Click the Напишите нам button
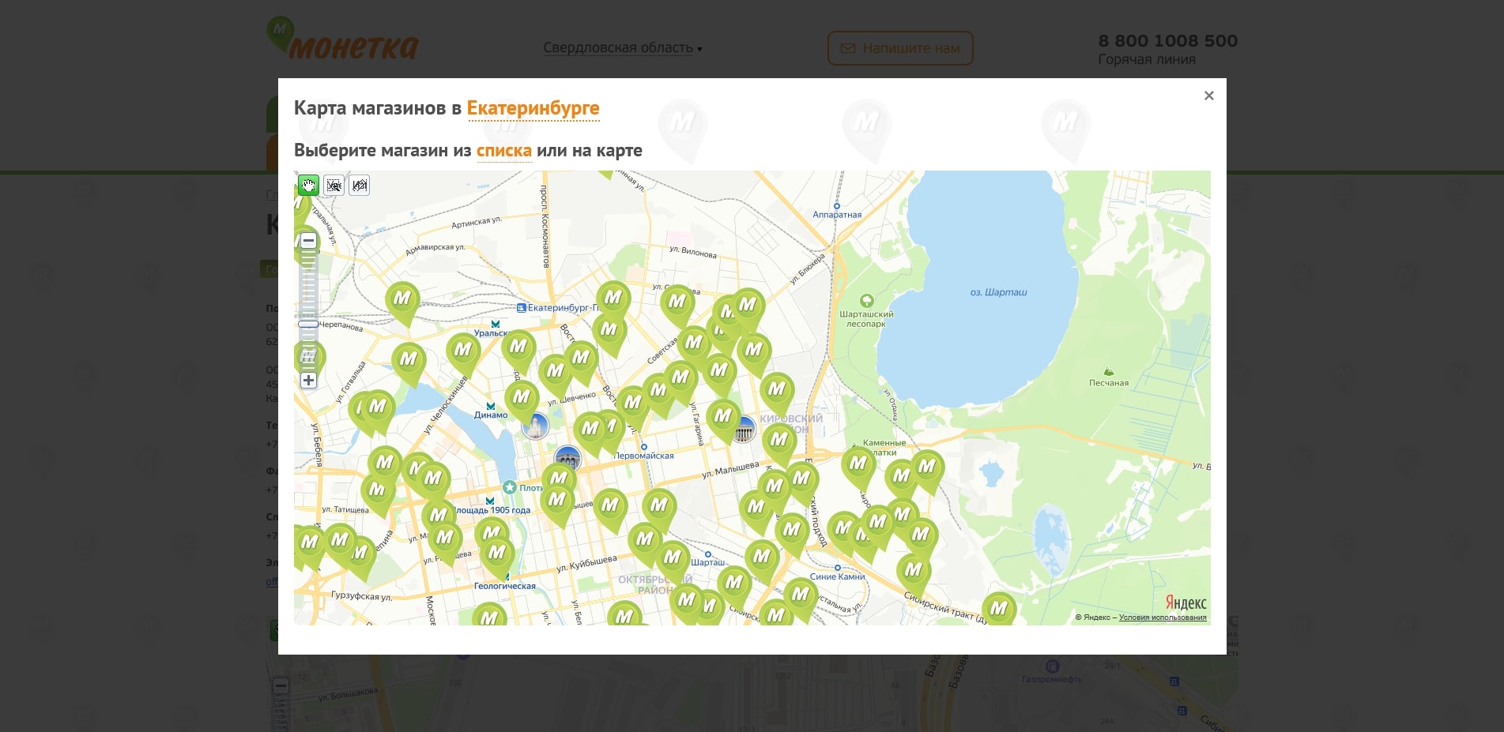1504x732 pixels. 900,48
